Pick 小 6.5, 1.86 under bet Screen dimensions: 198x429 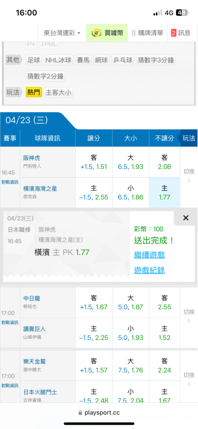[x=131, y=193]
